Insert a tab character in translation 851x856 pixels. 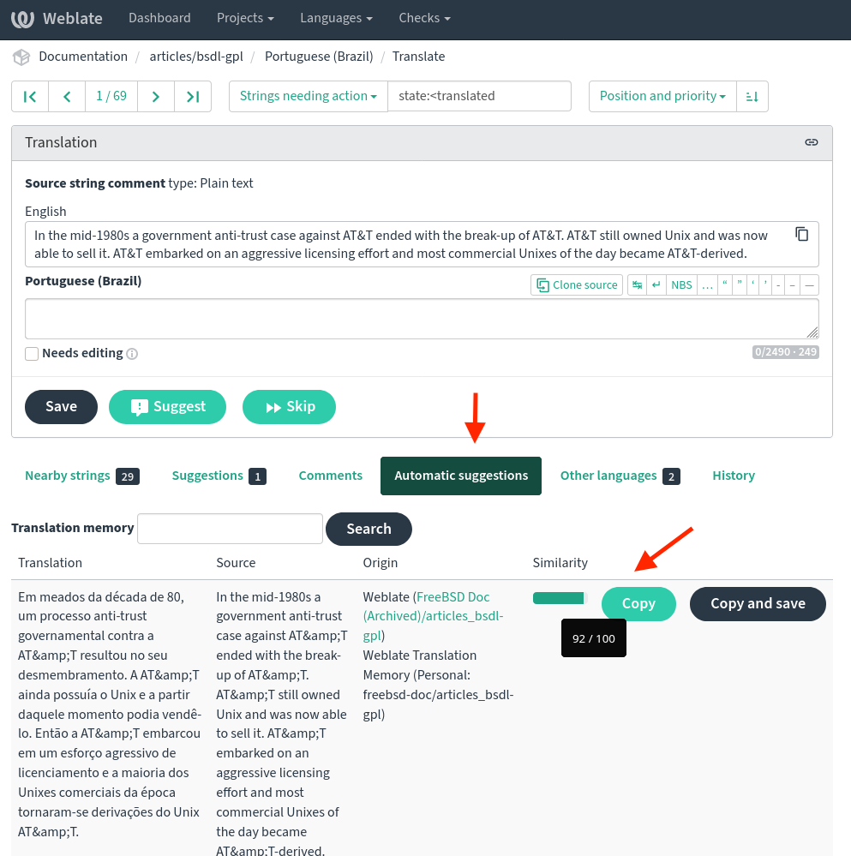(637, 285)
